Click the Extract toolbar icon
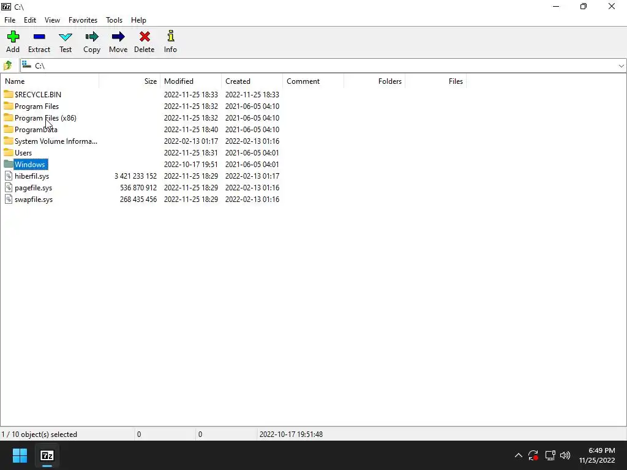The width and height of the screenshot is (627, 470). [39, 37]
